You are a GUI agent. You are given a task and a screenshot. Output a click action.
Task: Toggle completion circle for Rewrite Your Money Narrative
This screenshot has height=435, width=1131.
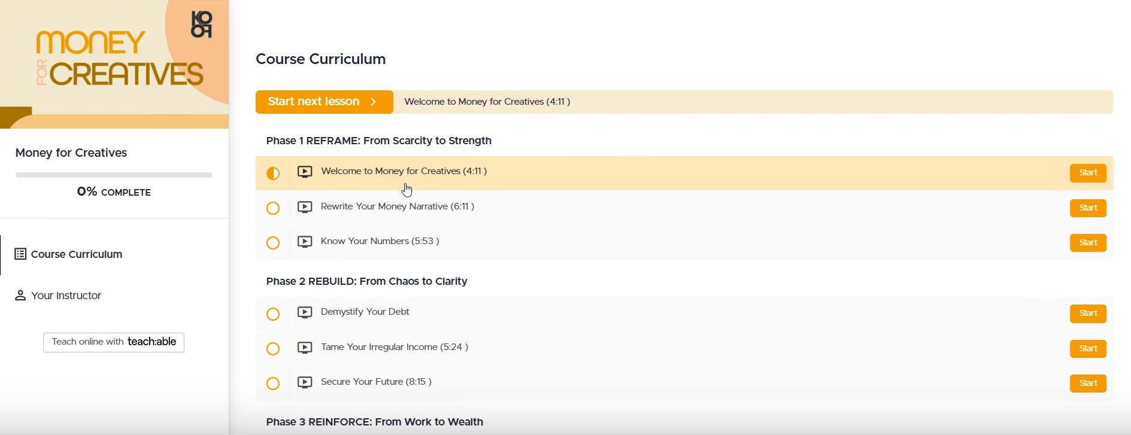point(273,208)
